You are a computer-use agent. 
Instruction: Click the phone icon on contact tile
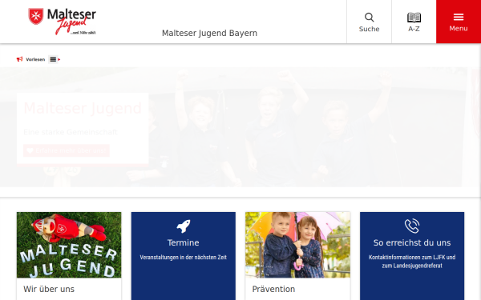[x=412, y=226]
